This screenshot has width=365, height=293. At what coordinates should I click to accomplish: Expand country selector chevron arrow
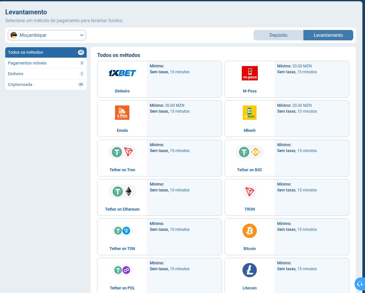pyautogui.click(x=82, y=35)
